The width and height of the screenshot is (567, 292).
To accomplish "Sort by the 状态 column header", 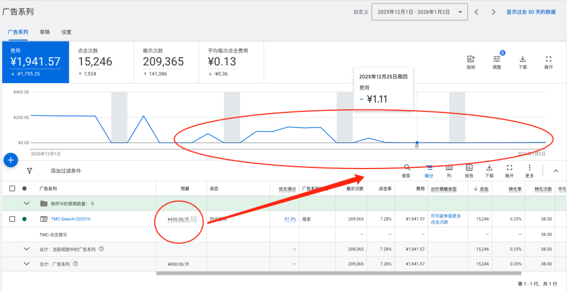I will point(214,188).
